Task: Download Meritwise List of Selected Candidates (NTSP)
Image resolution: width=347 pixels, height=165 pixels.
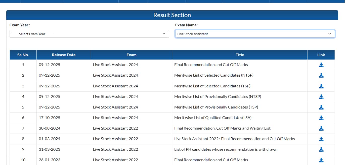Action: 321,76
